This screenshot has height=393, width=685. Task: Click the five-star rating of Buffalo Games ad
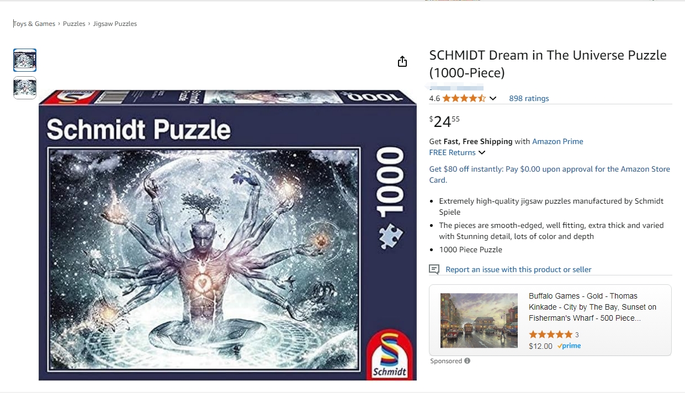[x=550, y=334]
